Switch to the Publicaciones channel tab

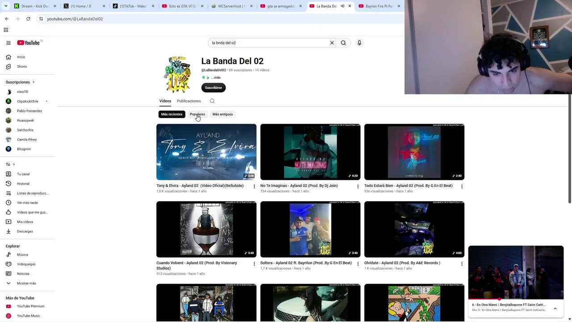coord(189,101)
